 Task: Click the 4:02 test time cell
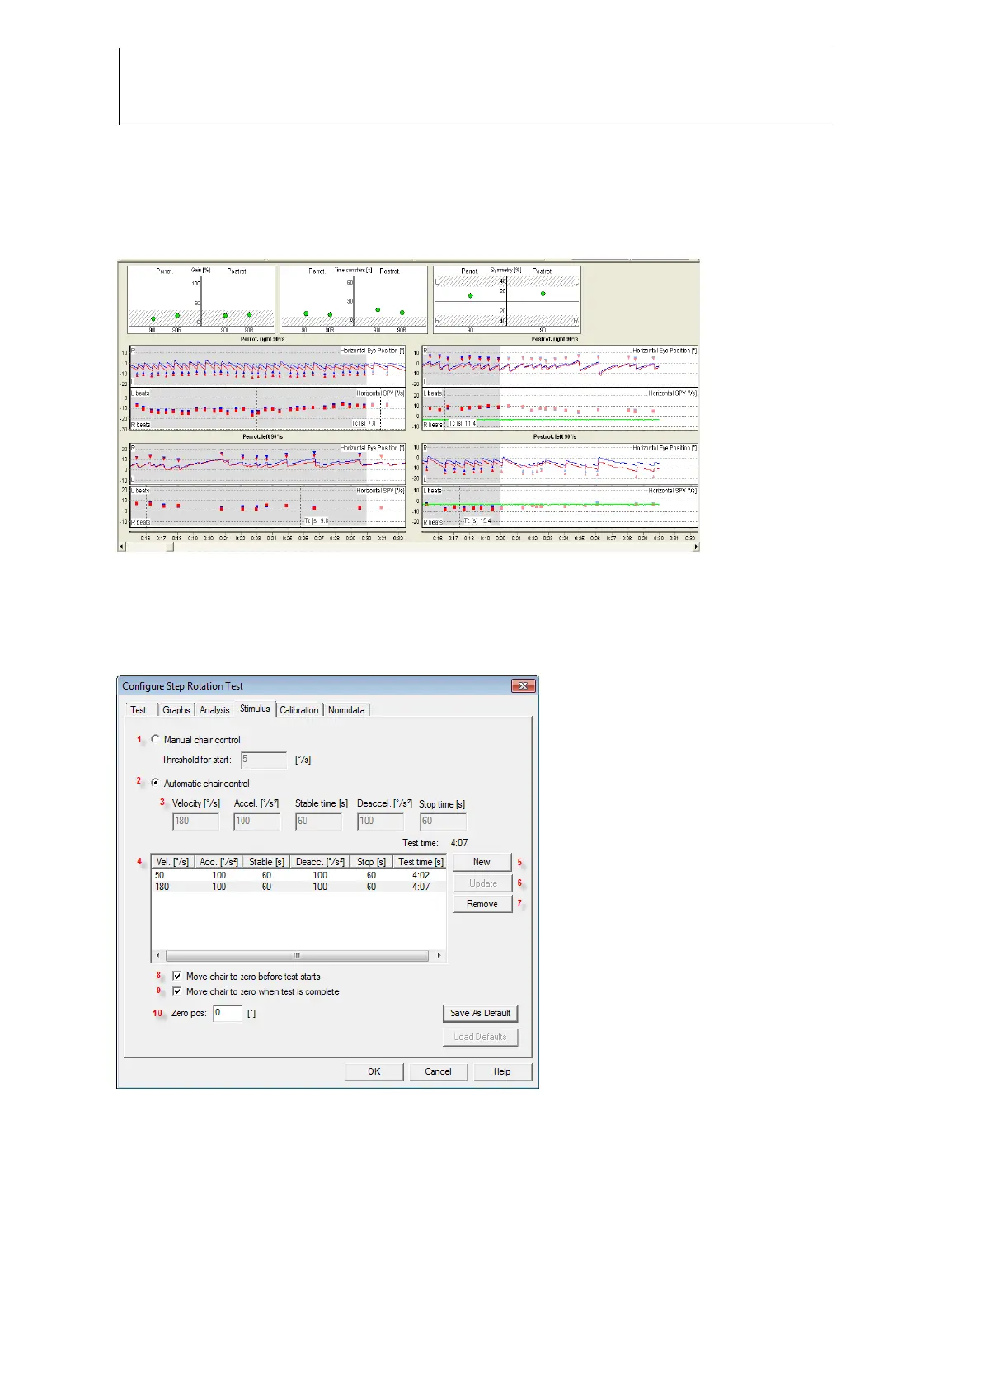tap(421, 875)
